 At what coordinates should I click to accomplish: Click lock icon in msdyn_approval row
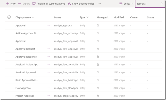click(x=98, y=25)
